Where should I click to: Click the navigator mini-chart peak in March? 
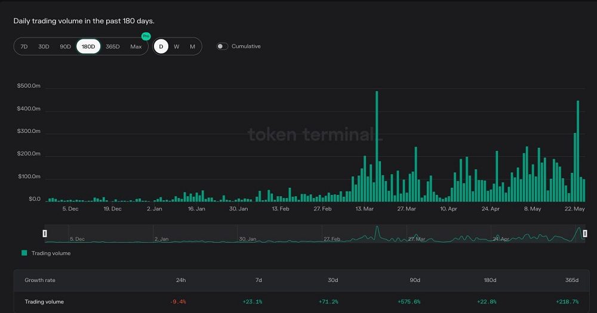(377, 230)
